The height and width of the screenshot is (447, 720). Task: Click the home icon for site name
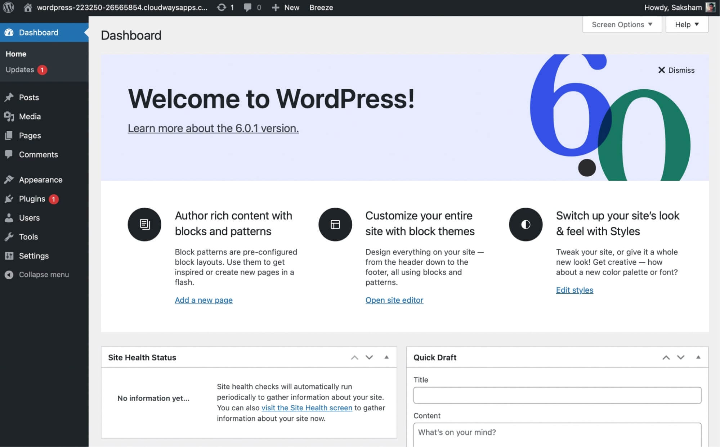tap(28, 7)
